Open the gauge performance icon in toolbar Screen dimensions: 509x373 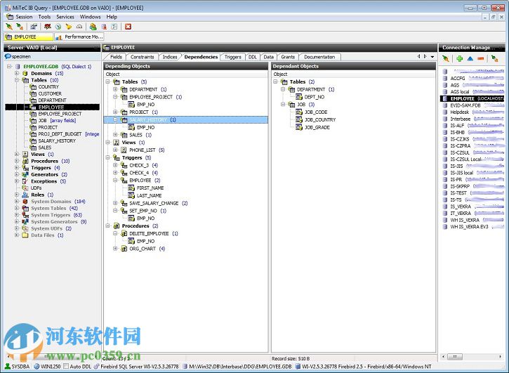click(79, 27)
